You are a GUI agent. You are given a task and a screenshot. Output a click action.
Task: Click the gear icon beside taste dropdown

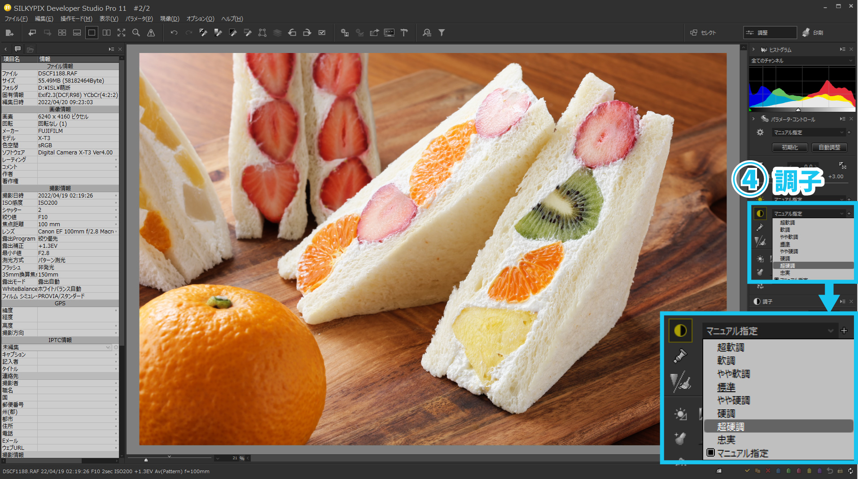(x=760, y=132)
